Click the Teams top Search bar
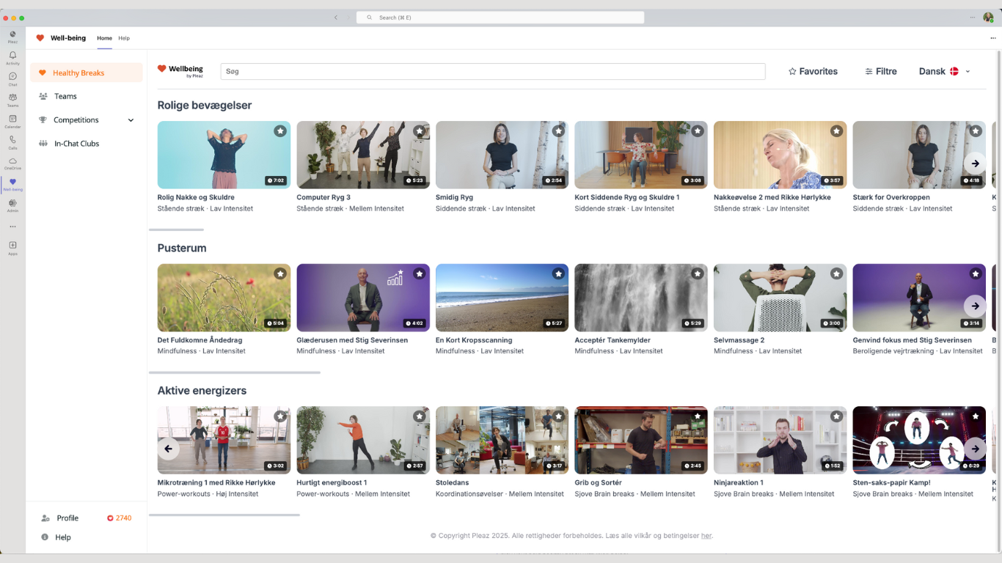Image resolution: width=1002 pixels, height=563 pixels. point(500,18)
